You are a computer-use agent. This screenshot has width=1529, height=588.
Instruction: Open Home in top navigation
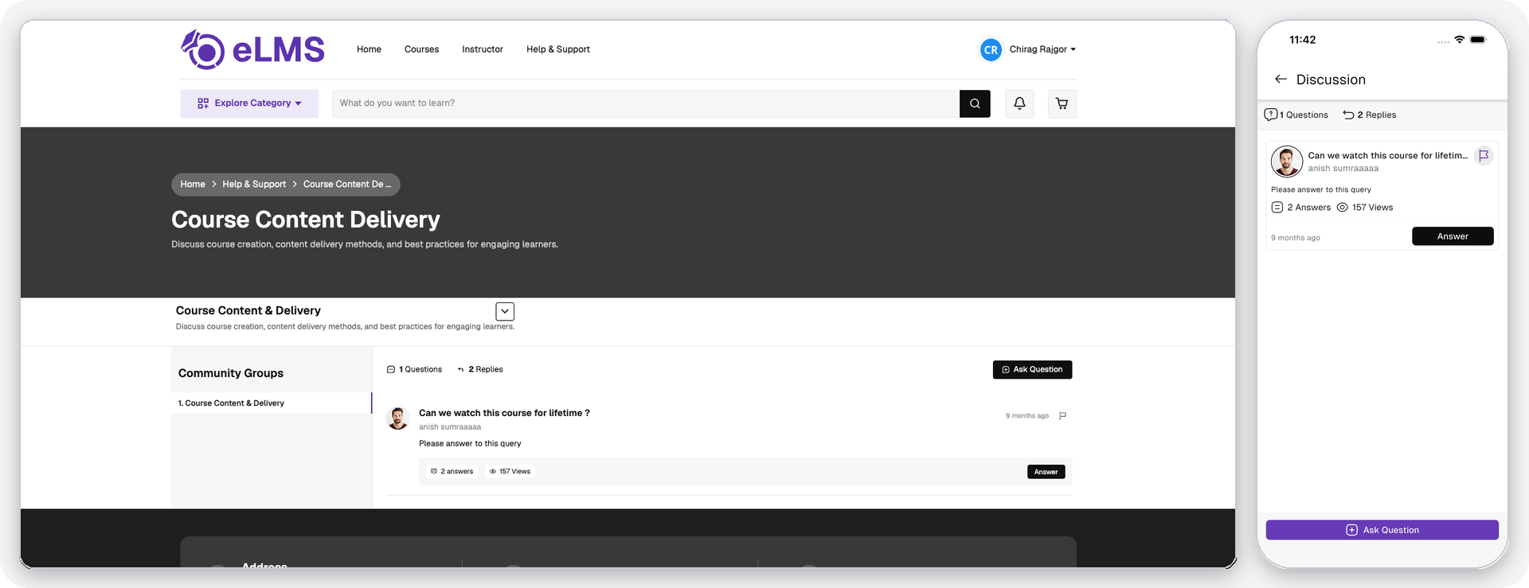[369, 49]
